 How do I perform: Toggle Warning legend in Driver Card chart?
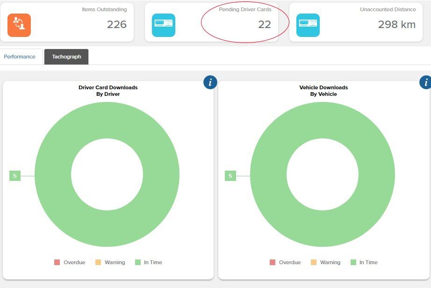(110, 262)
